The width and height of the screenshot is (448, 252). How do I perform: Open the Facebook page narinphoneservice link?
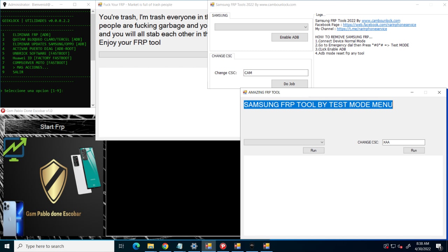tap(379, 25)
